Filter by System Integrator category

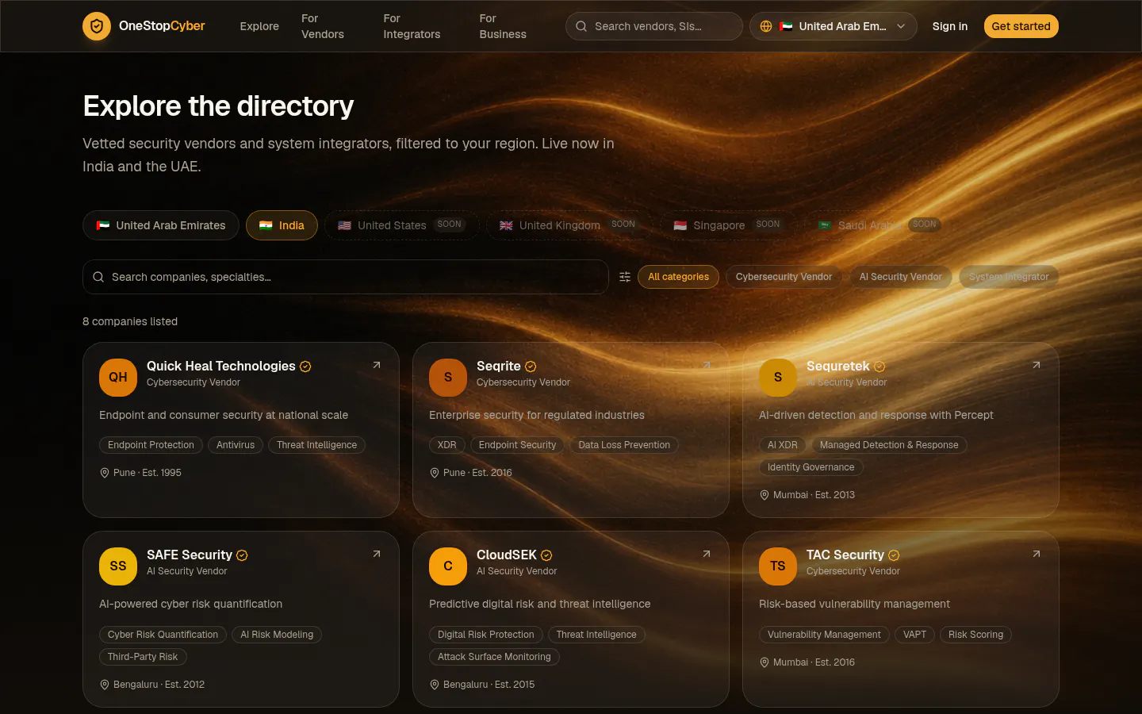[1009, 277]
